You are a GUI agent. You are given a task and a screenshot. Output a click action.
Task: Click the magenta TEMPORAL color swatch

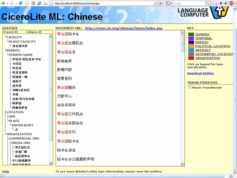pos(191,38)
